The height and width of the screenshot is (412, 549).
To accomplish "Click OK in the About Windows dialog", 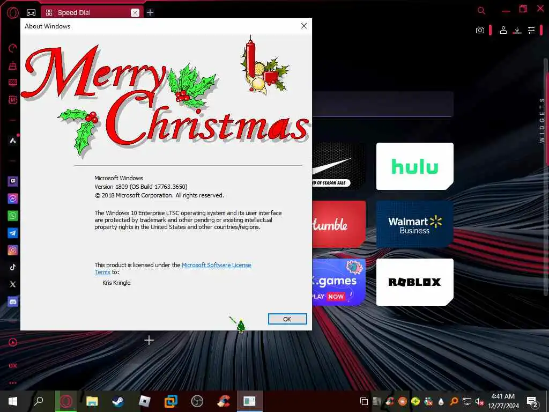I will pos(287,319).
